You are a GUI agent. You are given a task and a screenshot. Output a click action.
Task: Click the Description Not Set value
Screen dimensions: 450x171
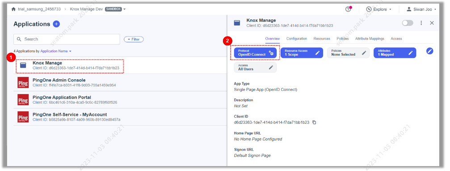click(241, 106)
